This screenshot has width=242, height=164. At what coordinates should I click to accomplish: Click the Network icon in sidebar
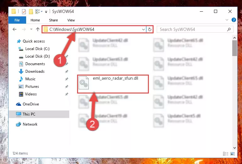(x=19, y=124)
